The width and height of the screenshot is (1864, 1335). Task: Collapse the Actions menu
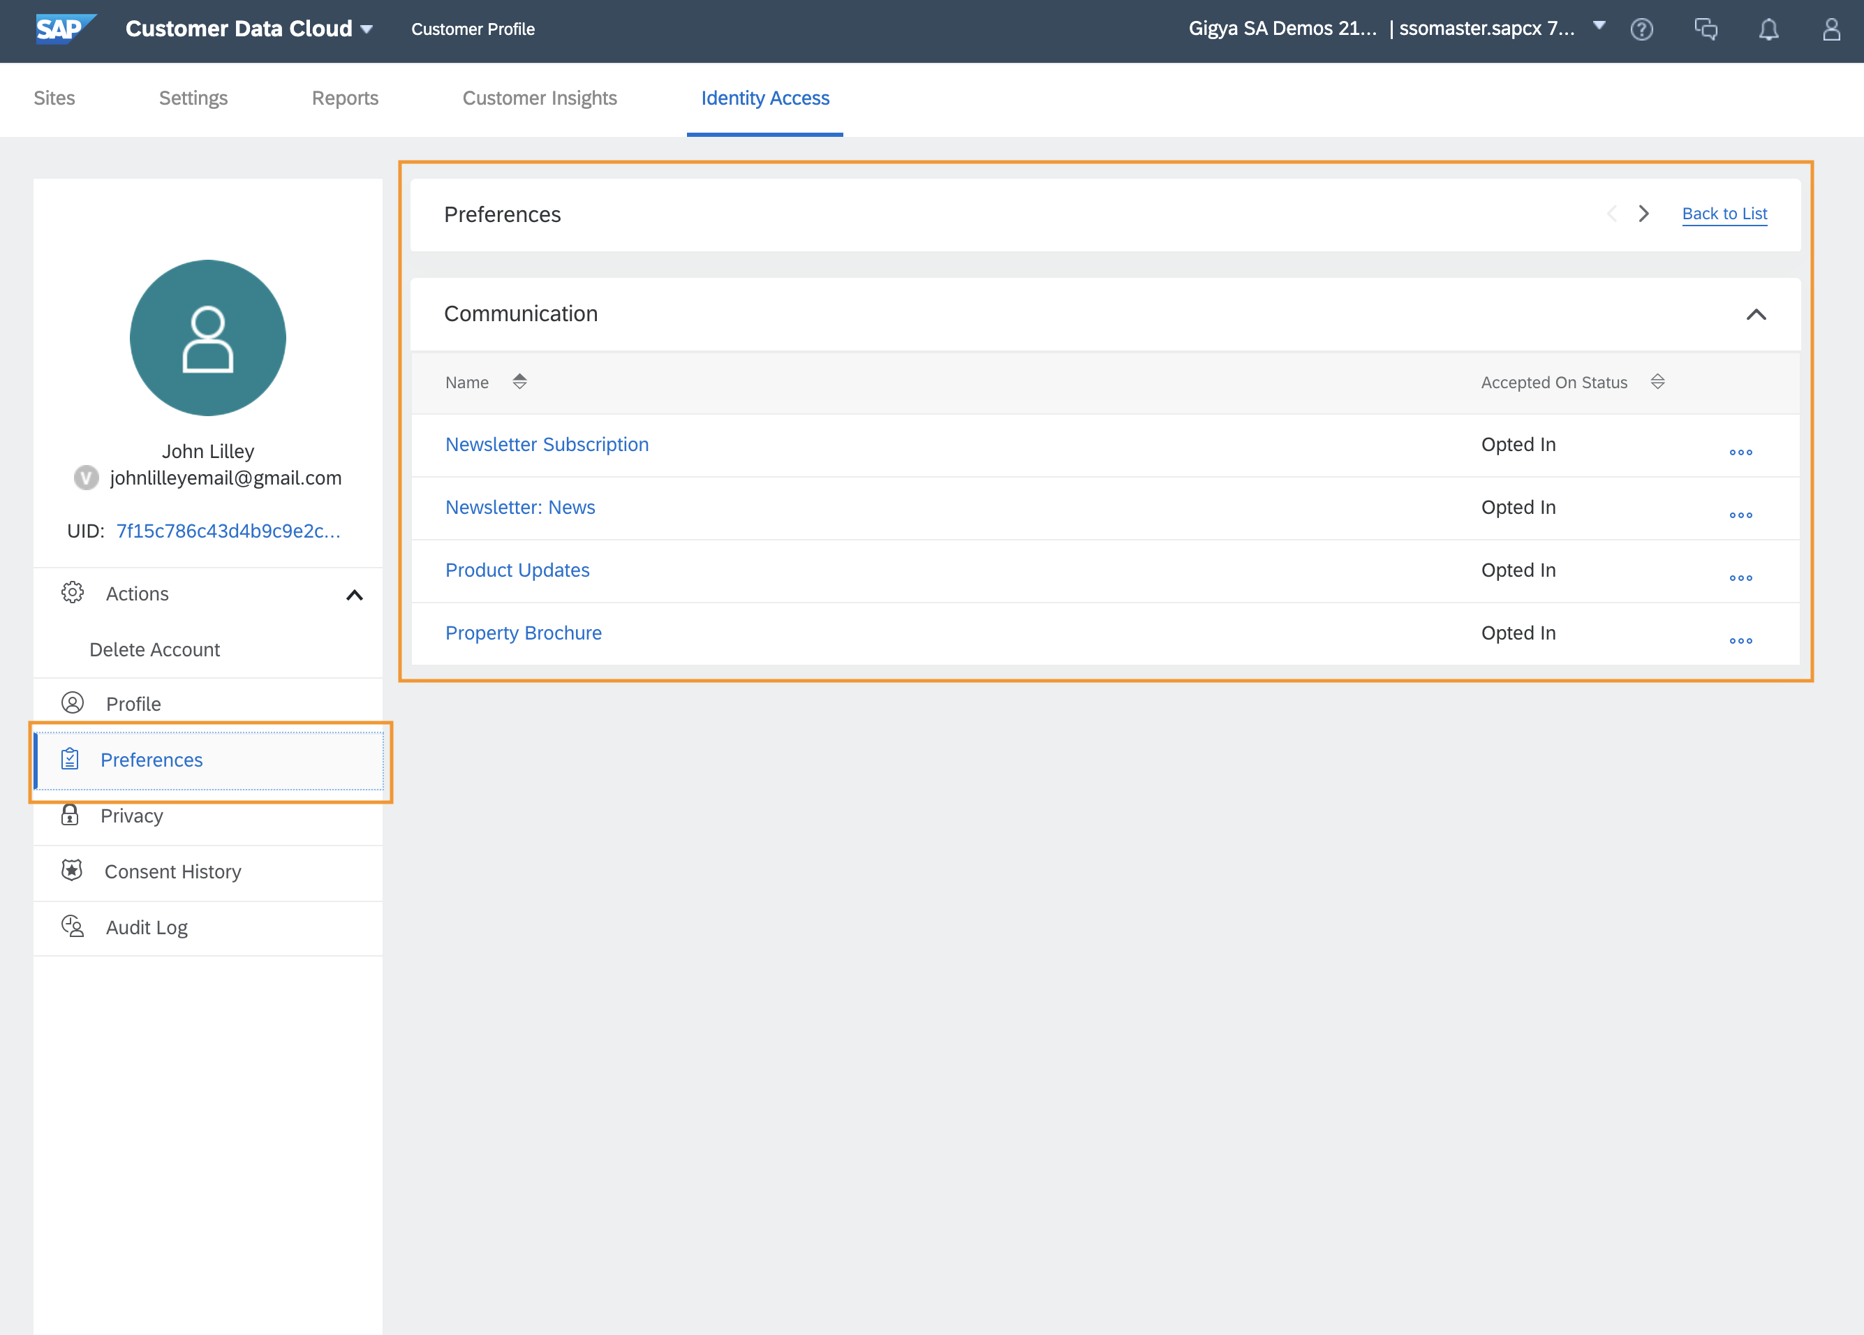tap(354, 594)
